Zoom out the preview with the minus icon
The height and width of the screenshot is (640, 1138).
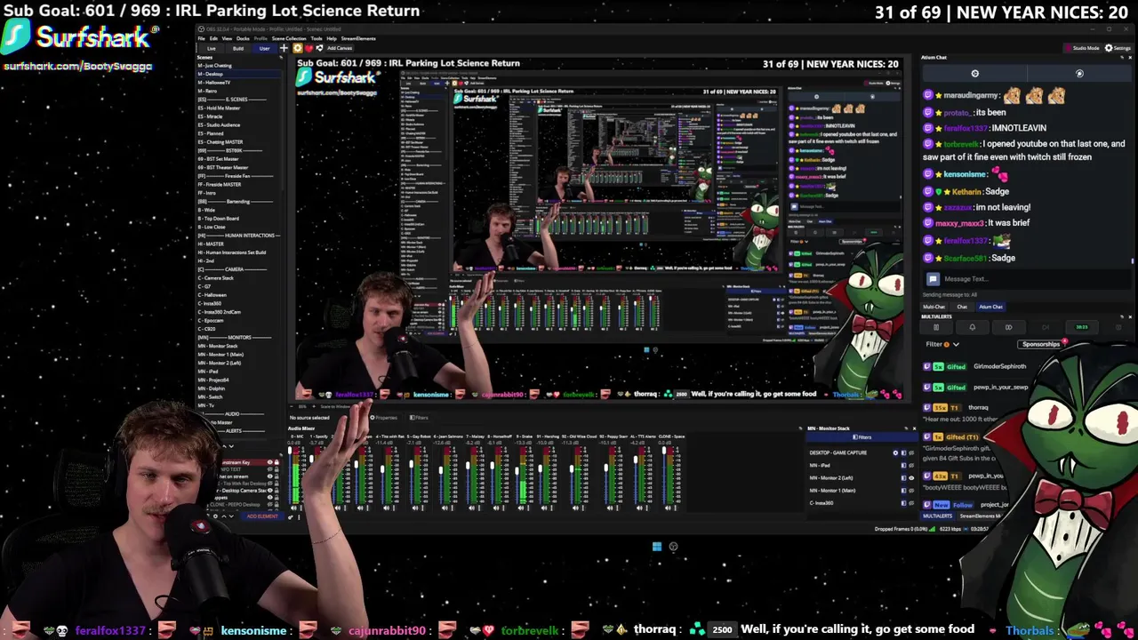[292, 406]
